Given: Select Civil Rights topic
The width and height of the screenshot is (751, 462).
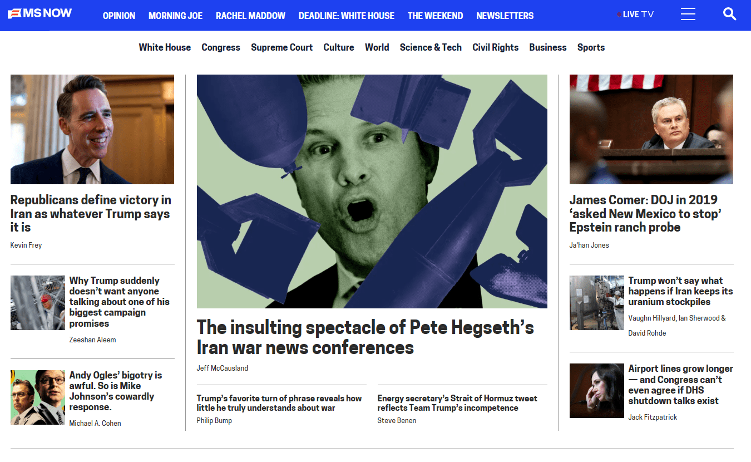Looking at the screenshot, I should (x=495, y=47).
